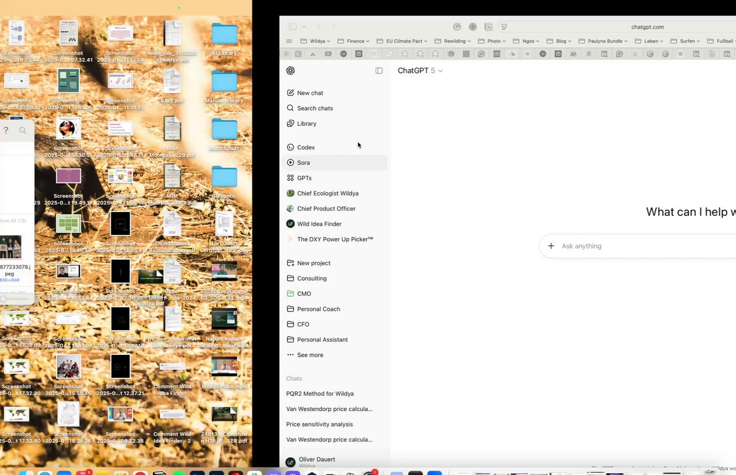Expand the Blog bookmarks folder
Screen dimensions: 736x475
[559, 41]
